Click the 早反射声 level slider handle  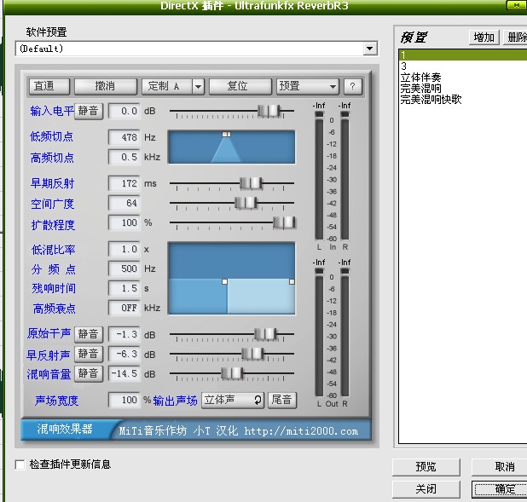tap(252, 354)
